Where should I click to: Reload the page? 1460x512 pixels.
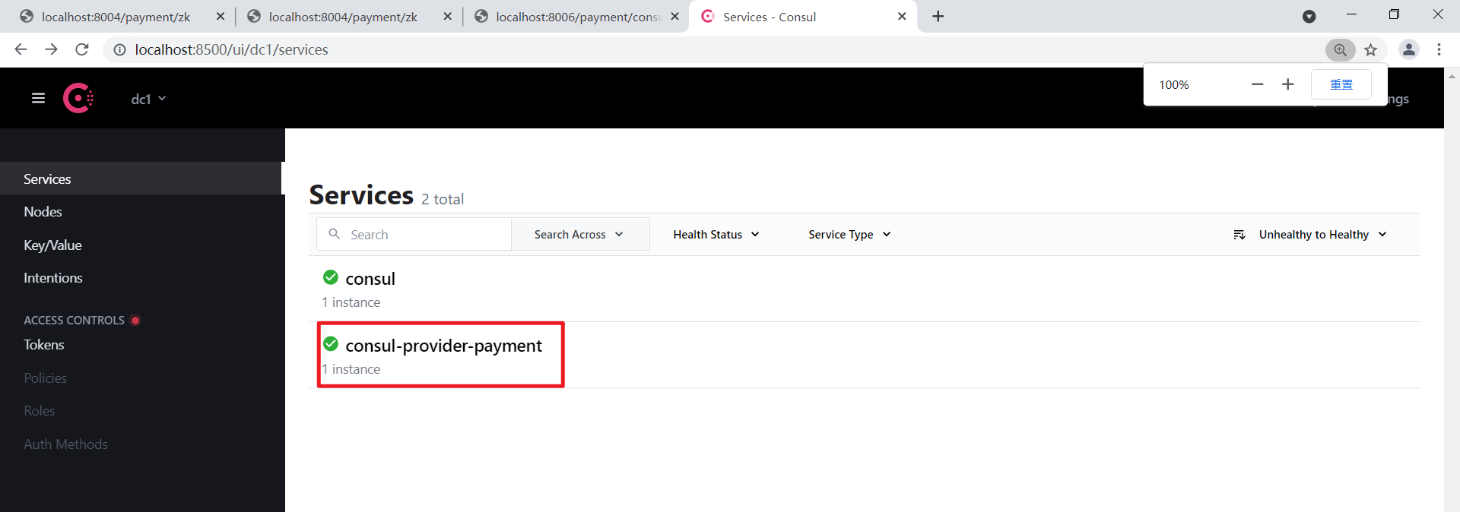(x=82, y=49)
